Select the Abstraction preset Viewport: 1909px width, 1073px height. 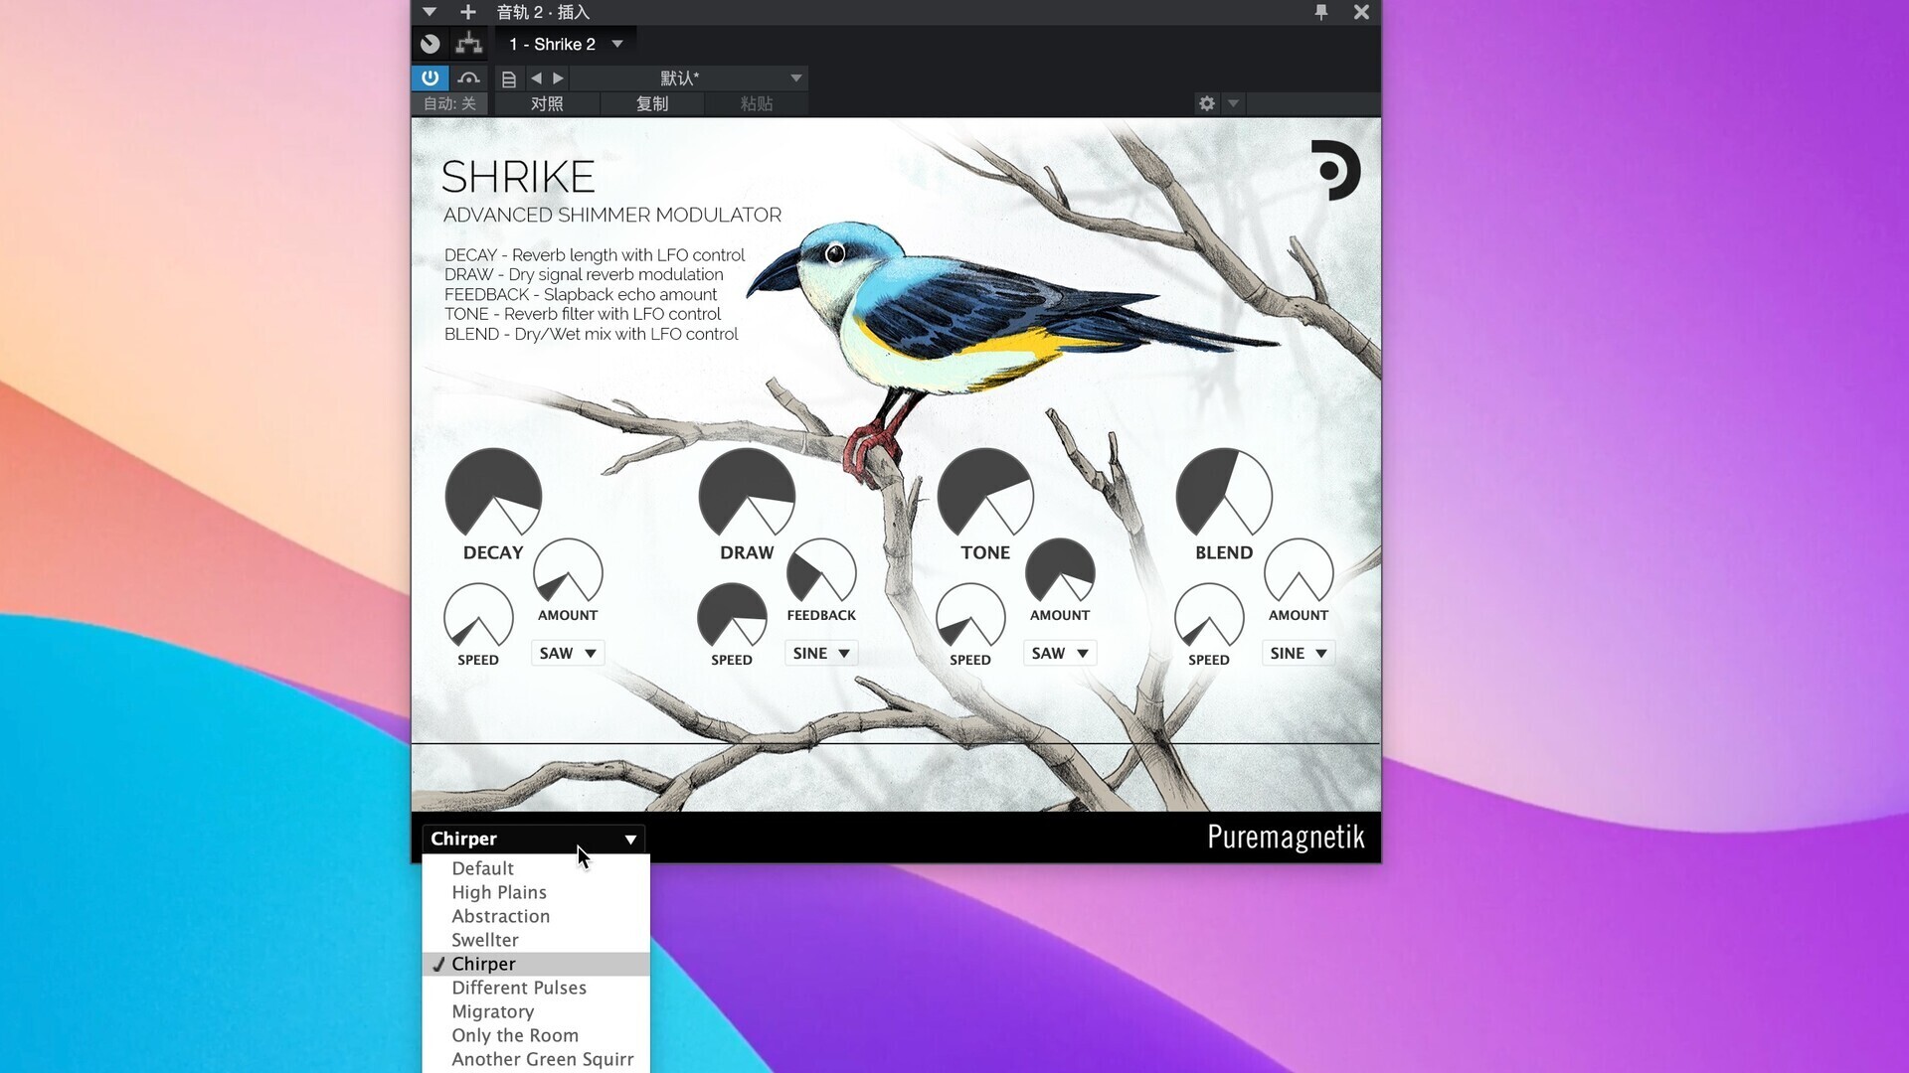(x=536, y=916)
